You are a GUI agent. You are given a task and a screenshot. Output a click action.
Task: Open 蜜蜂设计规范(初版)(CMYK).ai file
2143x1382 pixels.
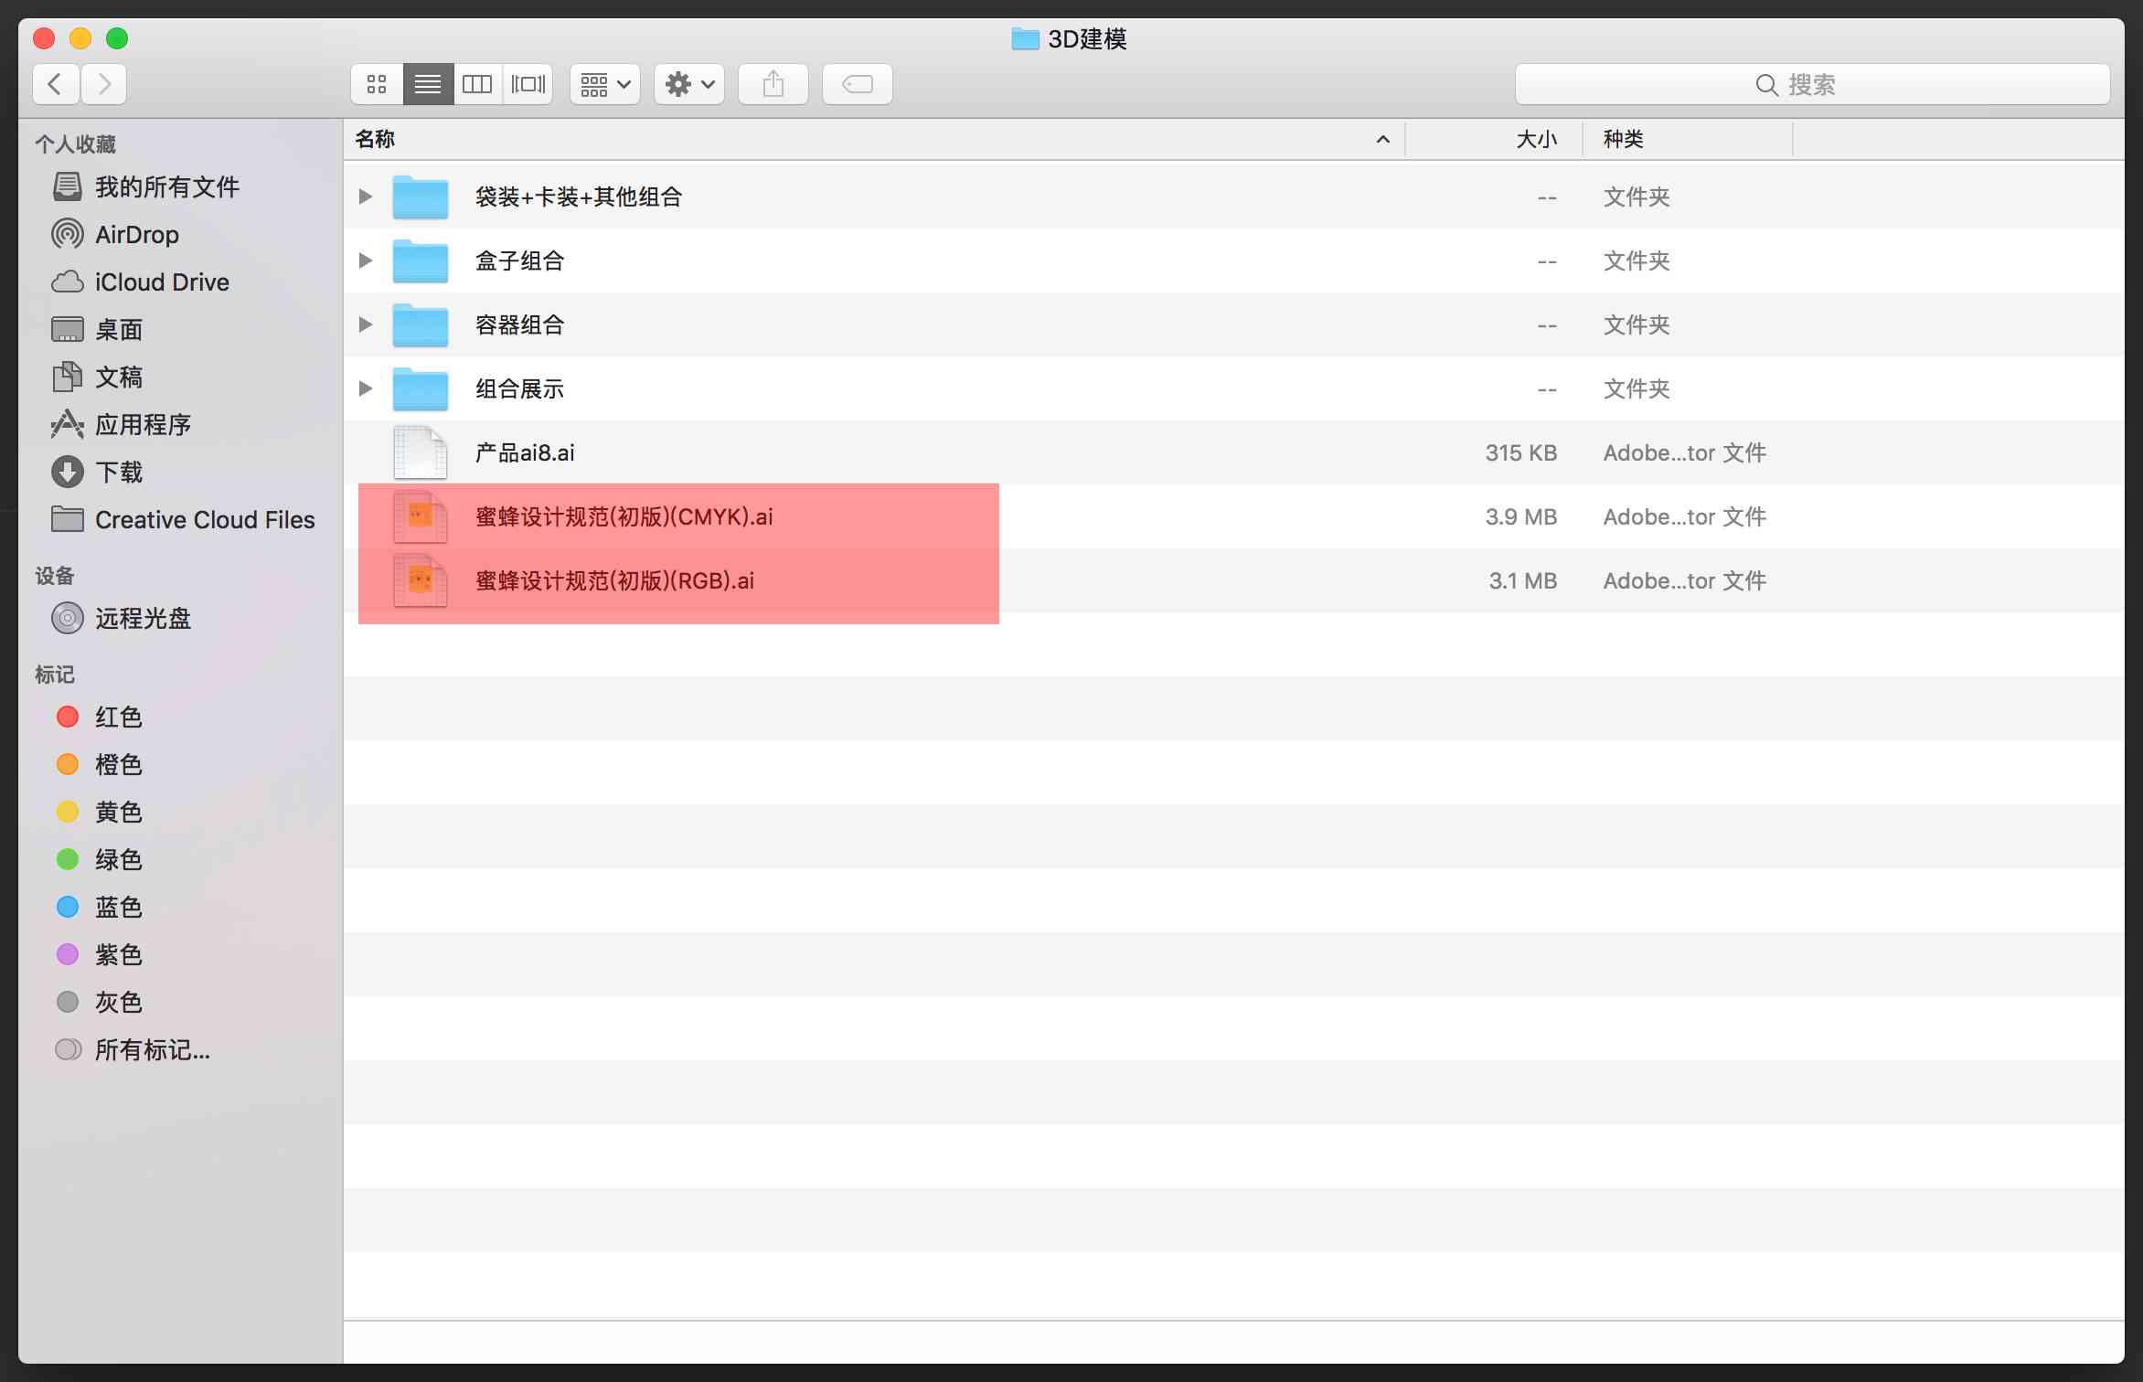point(624,516)
